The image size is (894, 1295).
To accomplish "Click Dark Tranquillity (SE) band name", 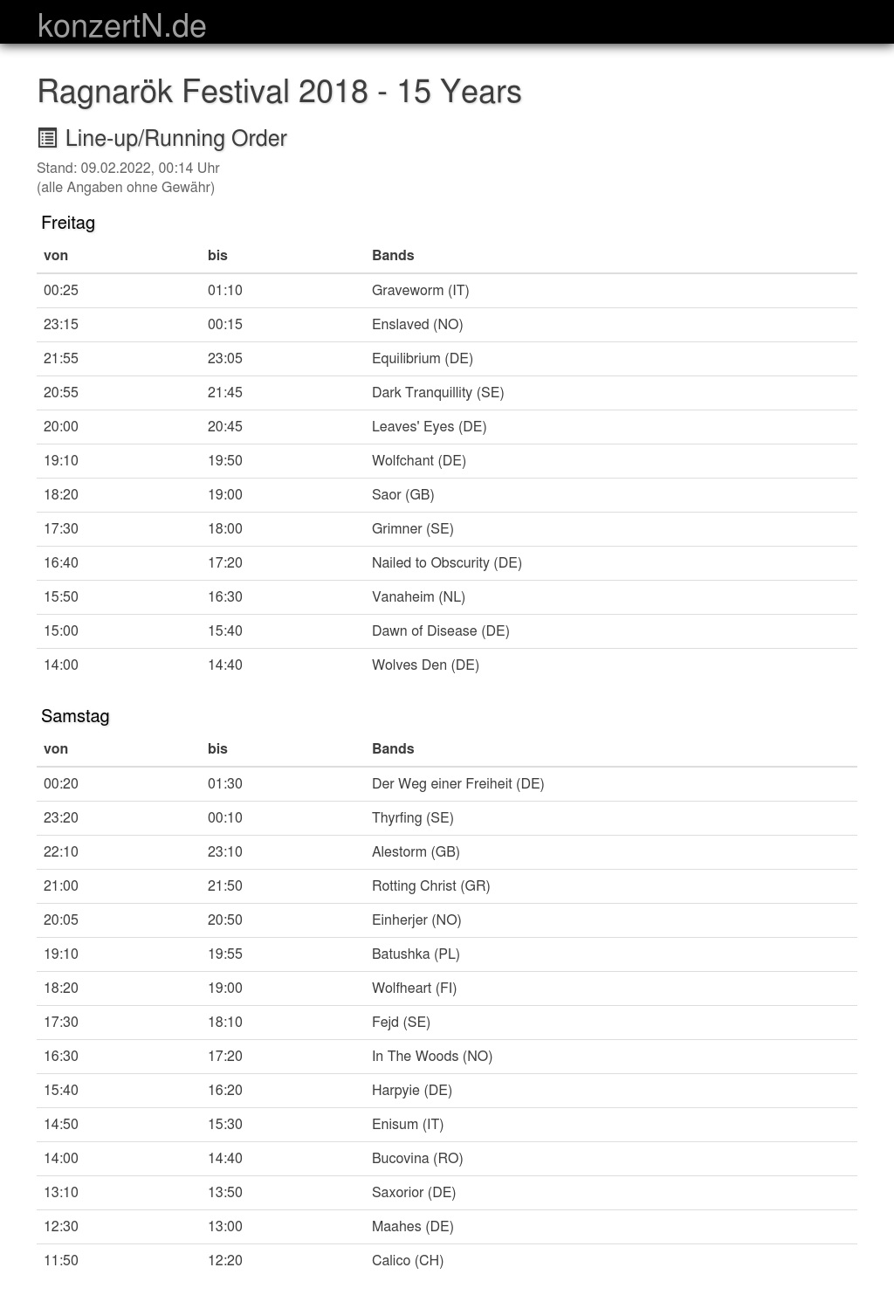I will (x=437, y=392).
